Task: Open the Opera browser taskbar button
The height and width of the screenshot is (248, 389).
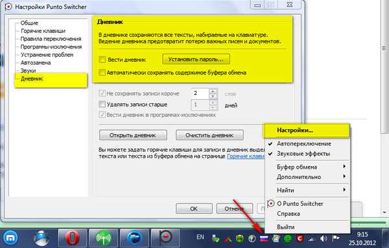Action: (73, 238)
